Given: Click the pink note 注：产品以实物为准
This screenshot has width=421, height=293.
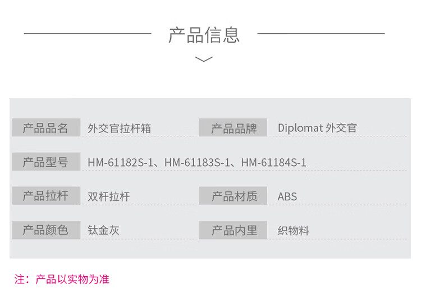Looking at the screenshot, I should tap(61, 279).
